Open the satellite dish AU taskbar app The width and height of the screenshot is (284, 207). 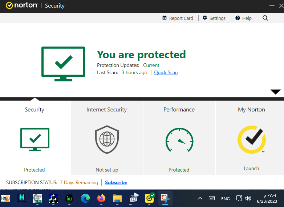37,198
